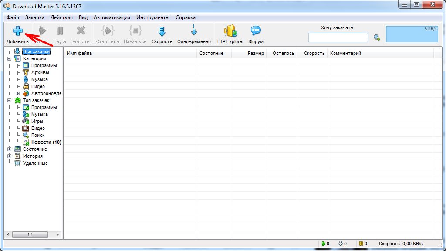
Task: Select the История tree node
Action: click(x=33, y=156)
